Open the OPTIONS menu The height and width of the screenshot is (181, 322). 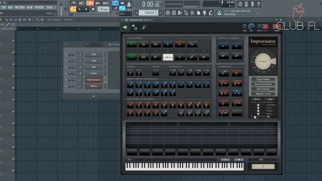pyautogui.click(x=39, y=8)
